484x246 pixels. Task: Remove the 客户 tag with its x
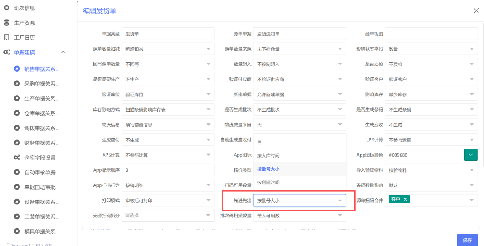pyautogui.click(x=405, y=199)
